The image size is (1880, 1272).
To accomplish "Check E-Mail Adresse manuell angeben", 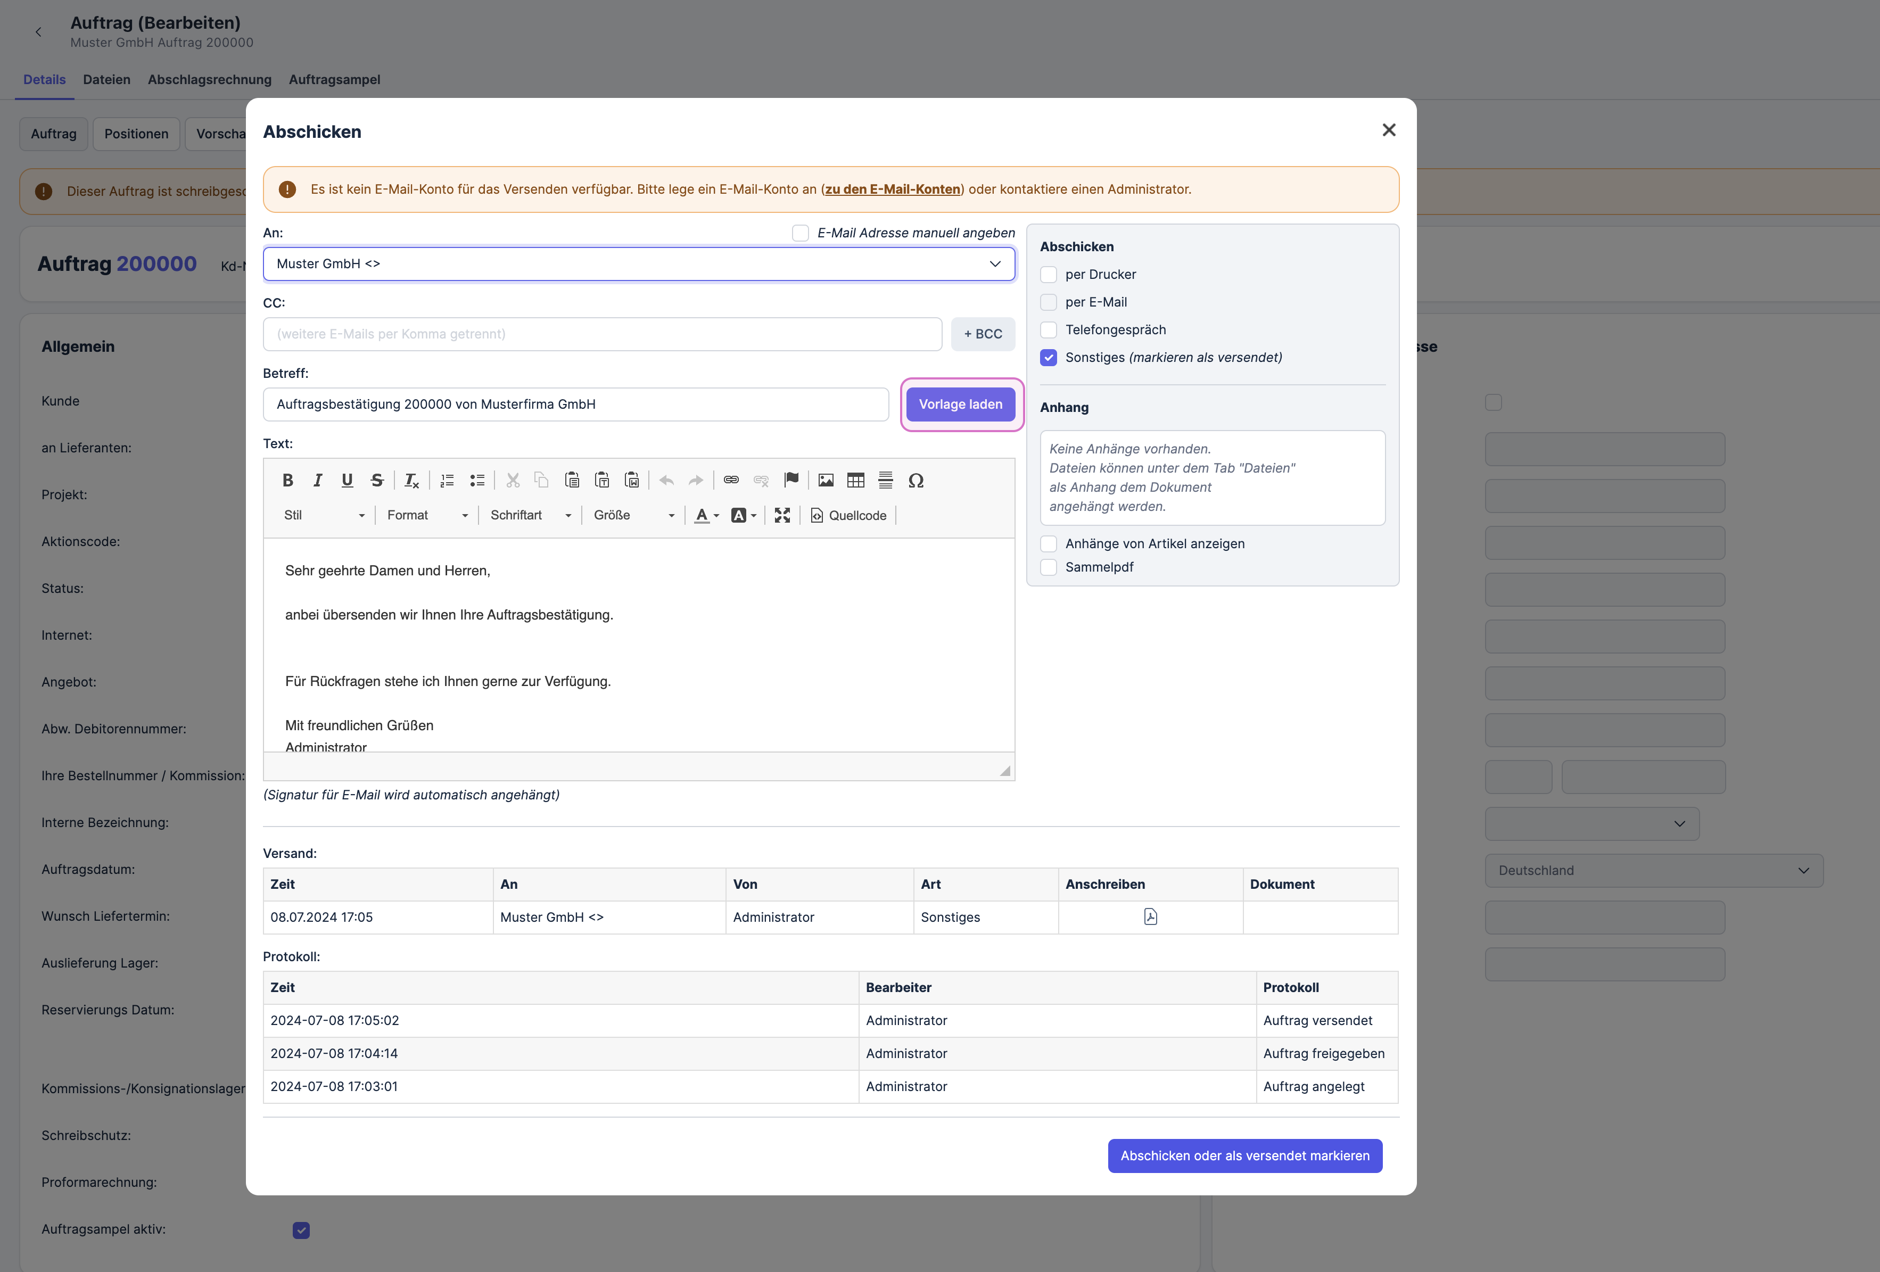I will (x=800, y=233).
